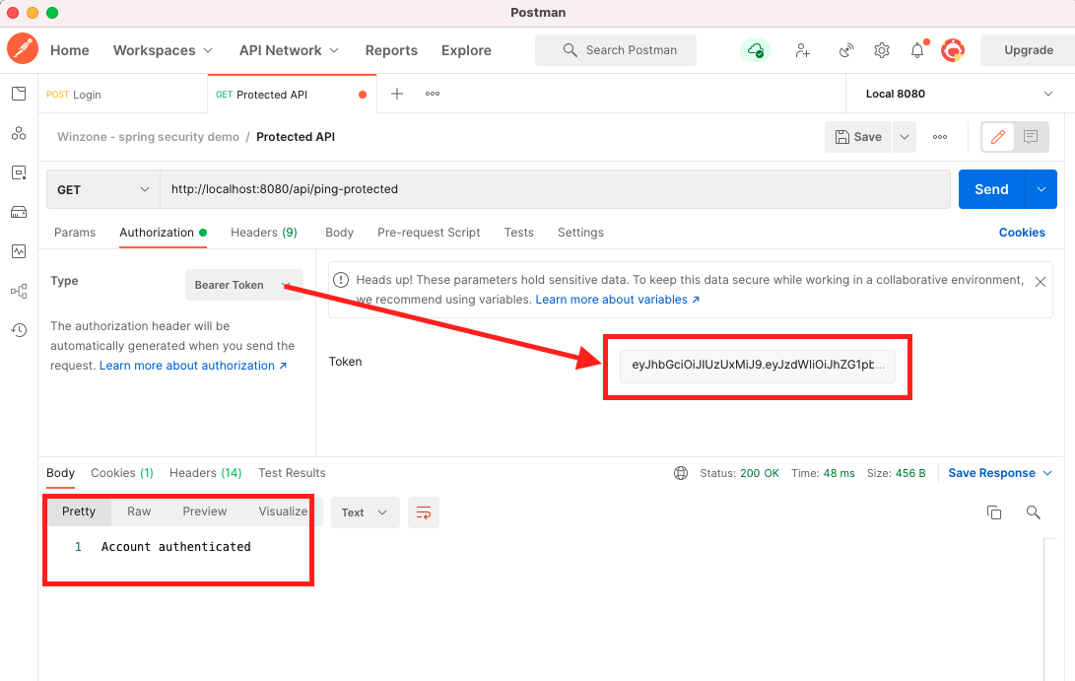1075x681 pixels.
Task: Open the Cookies link
Action: 1022,233
